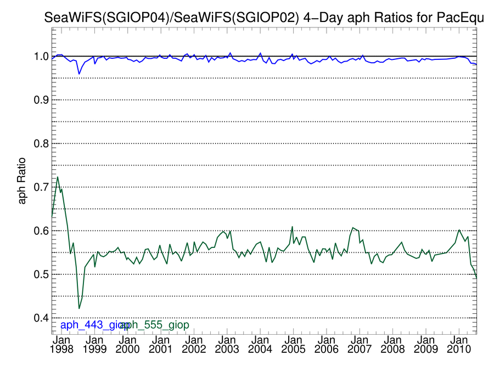Image resolution: width=494 pixels, height=371 pixels.
Task: Click the y-axis value 0.8
Action: [x=42, y=143]
